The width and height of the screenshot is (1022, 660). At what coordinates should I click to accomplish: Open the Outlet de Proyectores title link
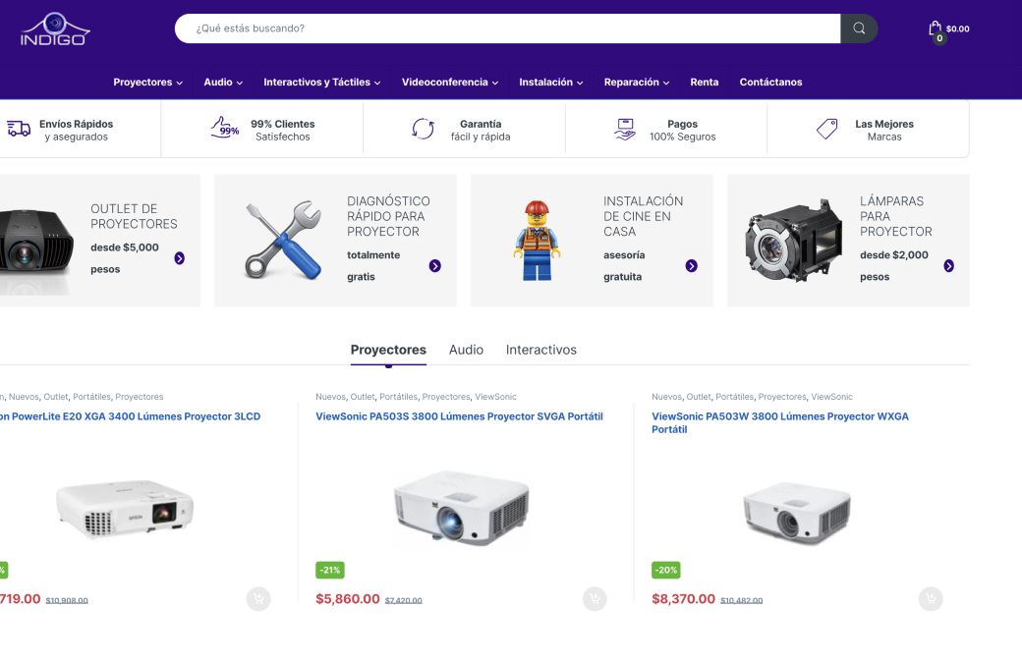(134, 216)
